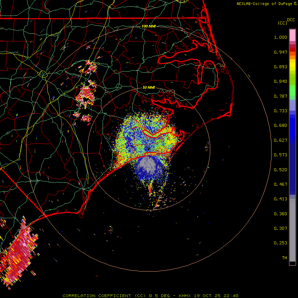Pick the lavender segment of the color bar

click(x=292, y=105)
